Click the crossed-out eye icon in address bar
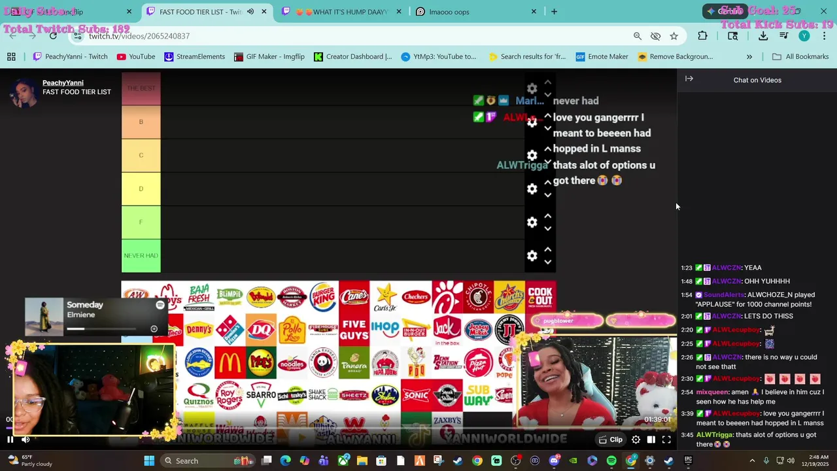This screenshot has width=837, height=471. pos(655,36)
